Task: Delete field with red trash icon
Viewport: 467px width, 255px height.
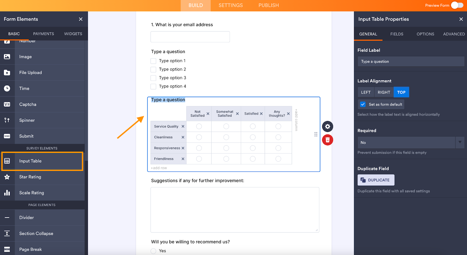Action: point(327,140)
